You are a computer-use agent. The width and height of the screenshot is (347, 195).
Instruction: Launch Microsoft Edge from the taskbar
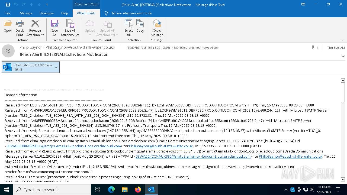pyautogui.click(x=111, y=190)
